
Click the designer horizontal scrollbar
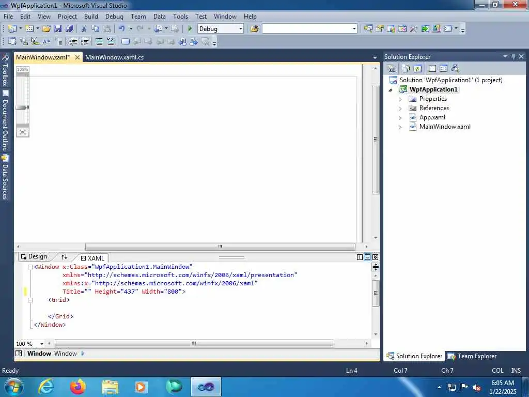pyautogui.click(x=220, y=247)
